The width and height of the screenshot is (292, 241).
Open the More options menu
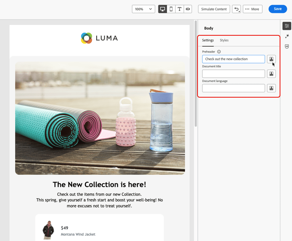[252, 9]
